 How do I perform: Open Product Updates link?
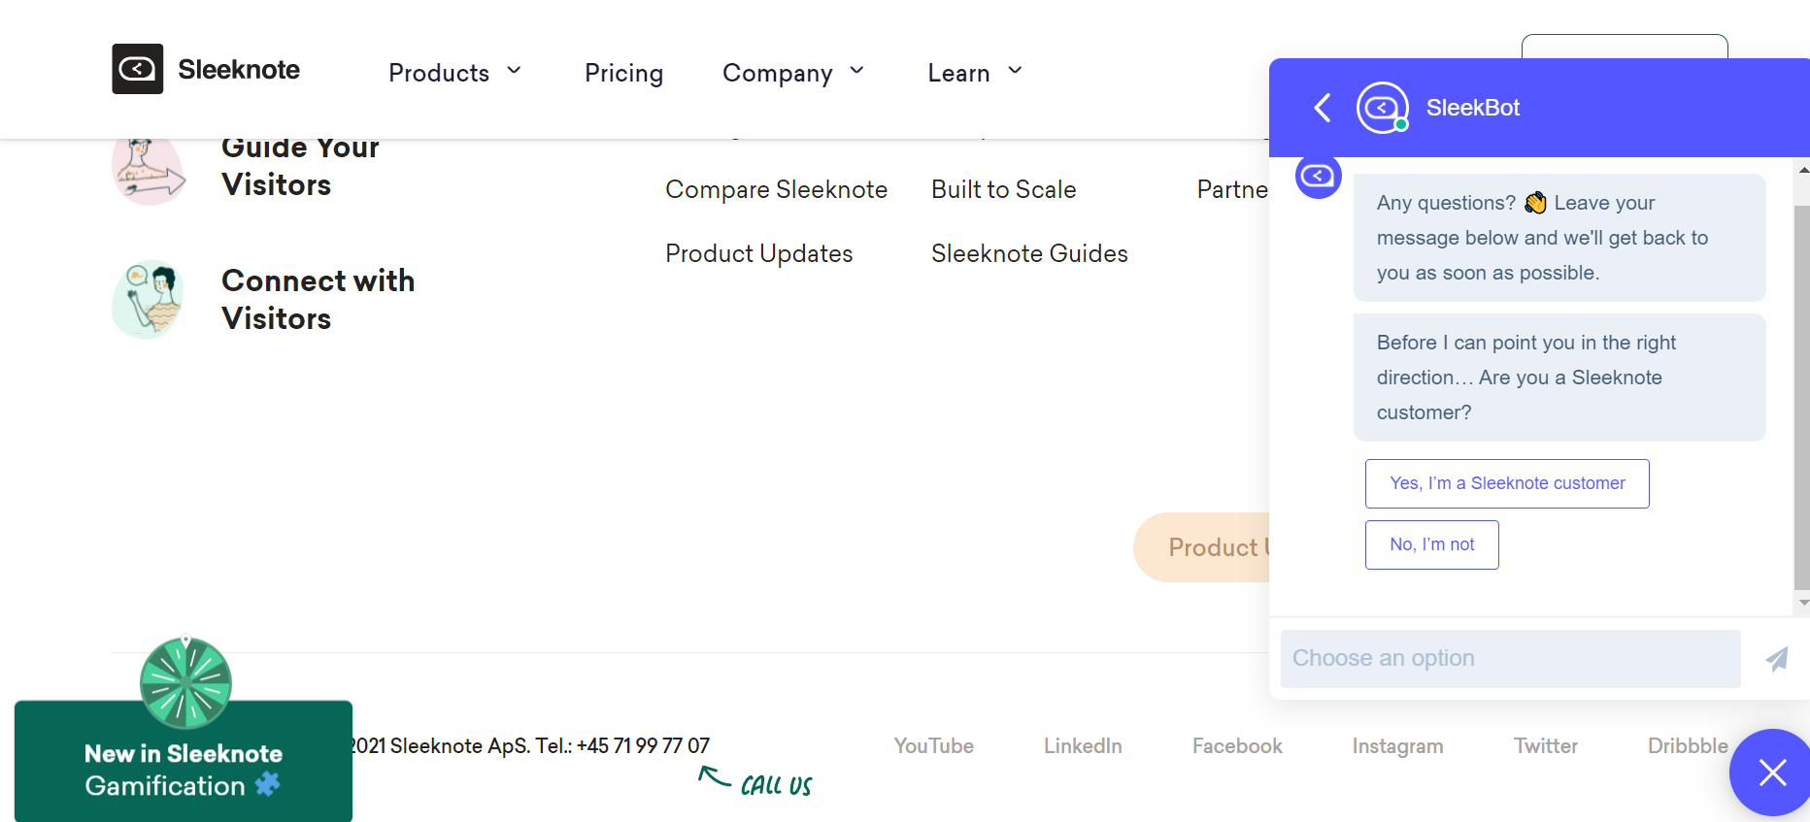click(x=759, y=253)
